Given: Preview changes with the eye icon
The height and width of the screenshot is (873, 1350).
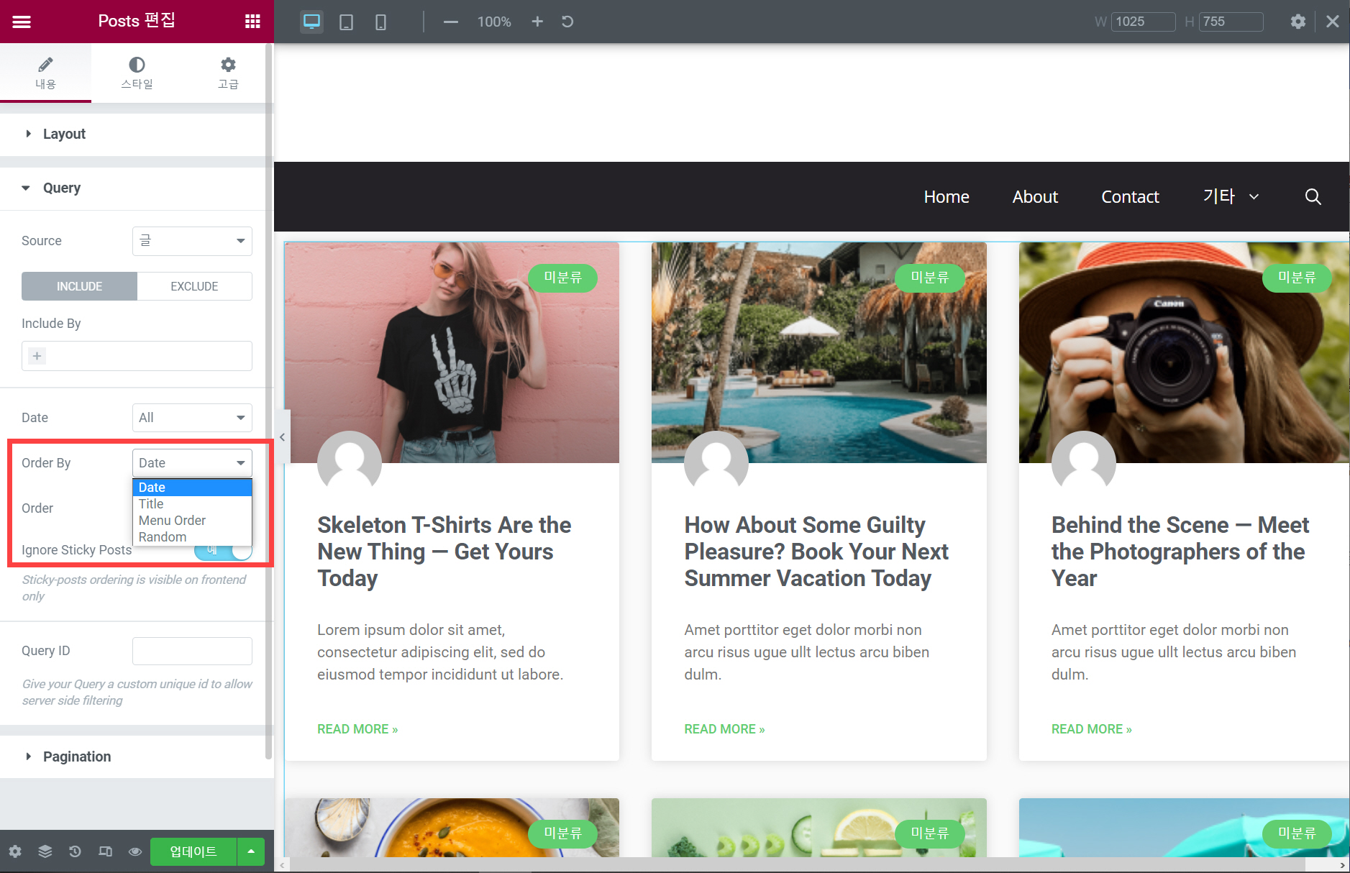Looking at the screenshot, I should 134,851.
